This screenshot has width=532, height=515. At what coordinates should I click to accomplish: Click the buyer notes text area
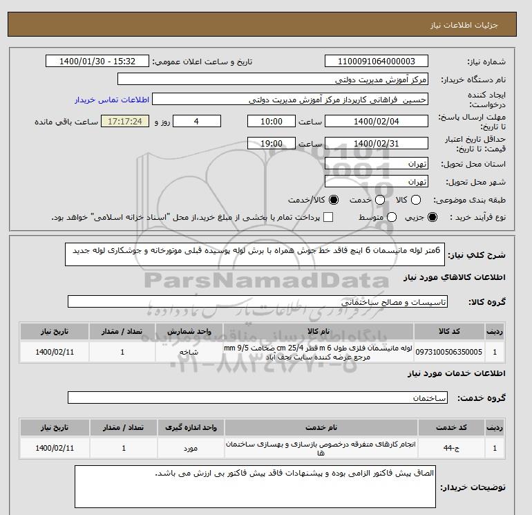255,487
